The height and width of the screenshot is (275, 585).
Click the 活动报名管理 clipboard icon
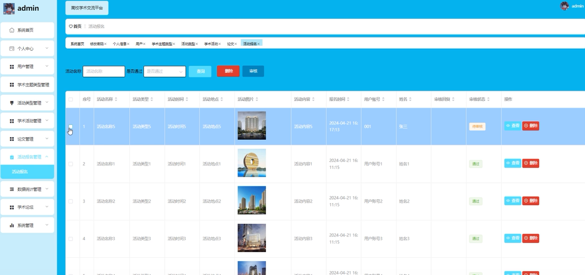(x=12, y=157)
